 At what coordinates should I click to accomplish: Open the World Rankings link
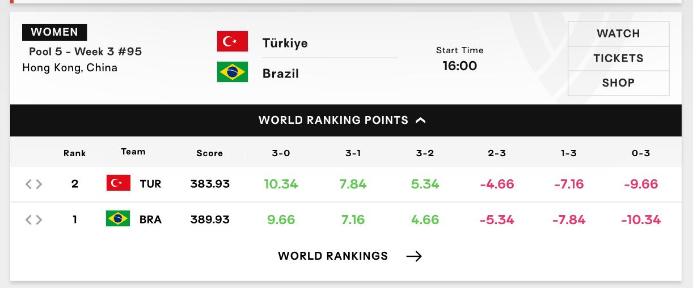[333, 256]
